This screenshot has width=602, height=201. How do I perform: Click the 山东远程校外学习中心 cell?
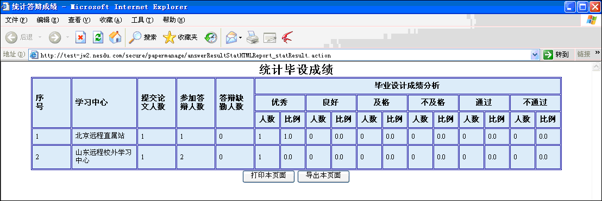[x=104, y=157]
